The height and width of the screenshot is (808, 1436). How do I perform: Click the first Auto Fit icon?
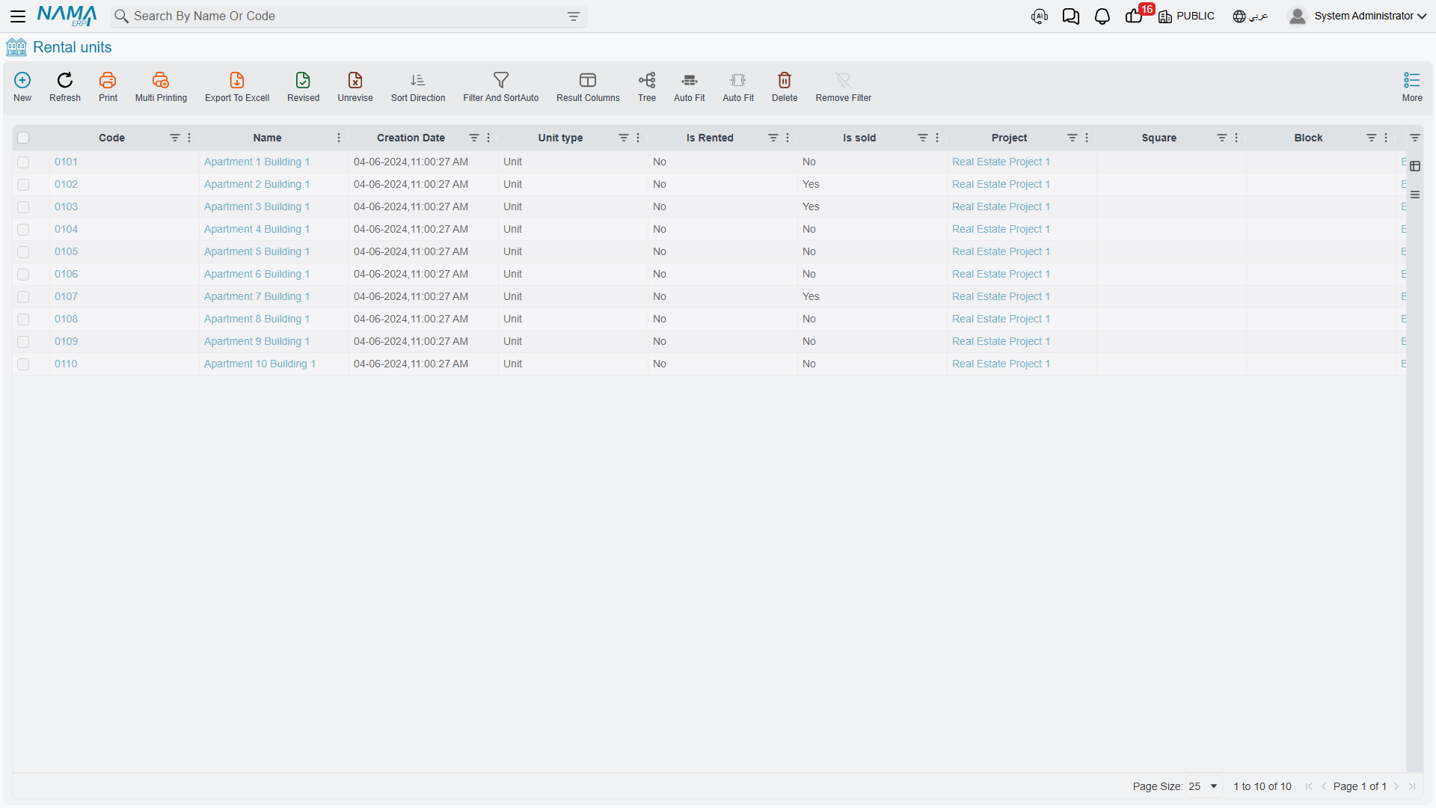pyautogui.click(x=690, y=80)
